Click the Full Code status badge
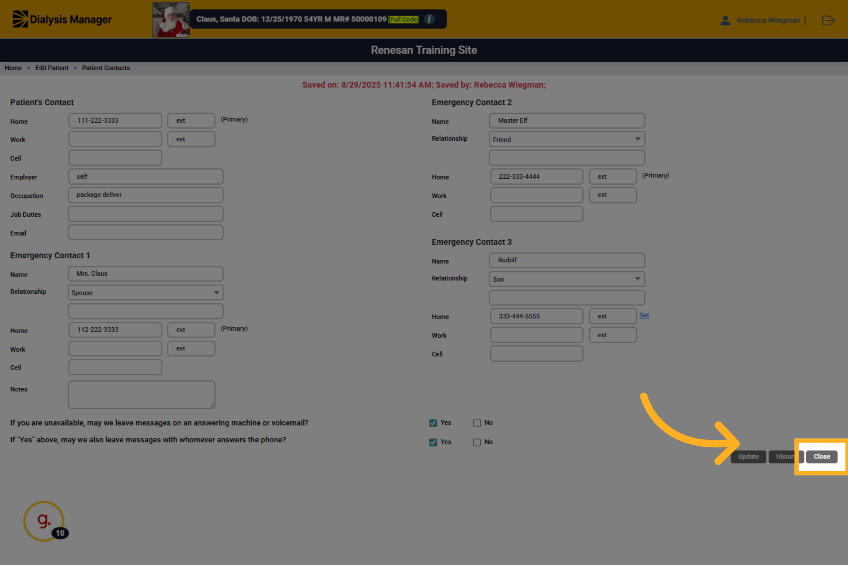 (x=403, y=19)
